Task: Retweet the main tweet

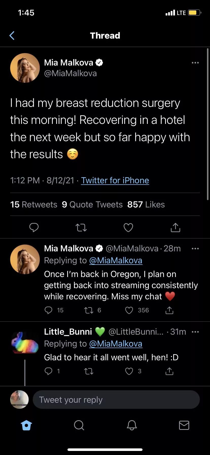Action: [x=81, y=227]
